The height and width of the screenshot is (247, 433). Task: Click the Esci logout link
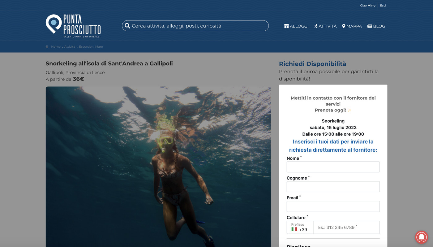[x=383, y=5]
